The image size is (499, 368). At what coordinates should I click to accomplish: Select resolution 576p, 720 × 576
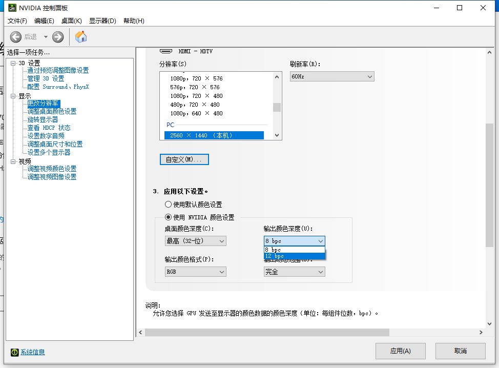click(195, 87)
